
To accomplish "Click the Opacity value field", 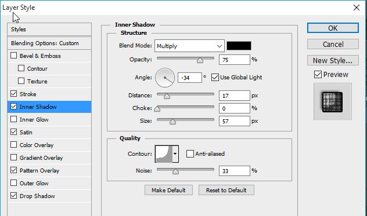I will click(234, 60).
